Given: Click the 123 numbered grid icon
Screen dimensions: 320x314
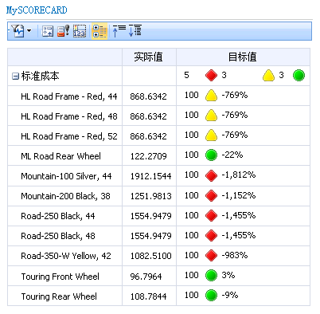Looking at the screenshot, I should (x=80, y=31).
